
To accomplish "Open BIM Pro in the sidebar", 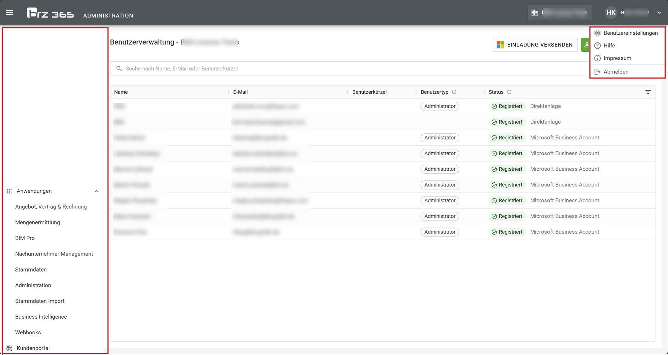I will [x=25, y=238].
